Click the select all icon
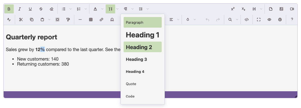301x108 pixels. [57, 20]
